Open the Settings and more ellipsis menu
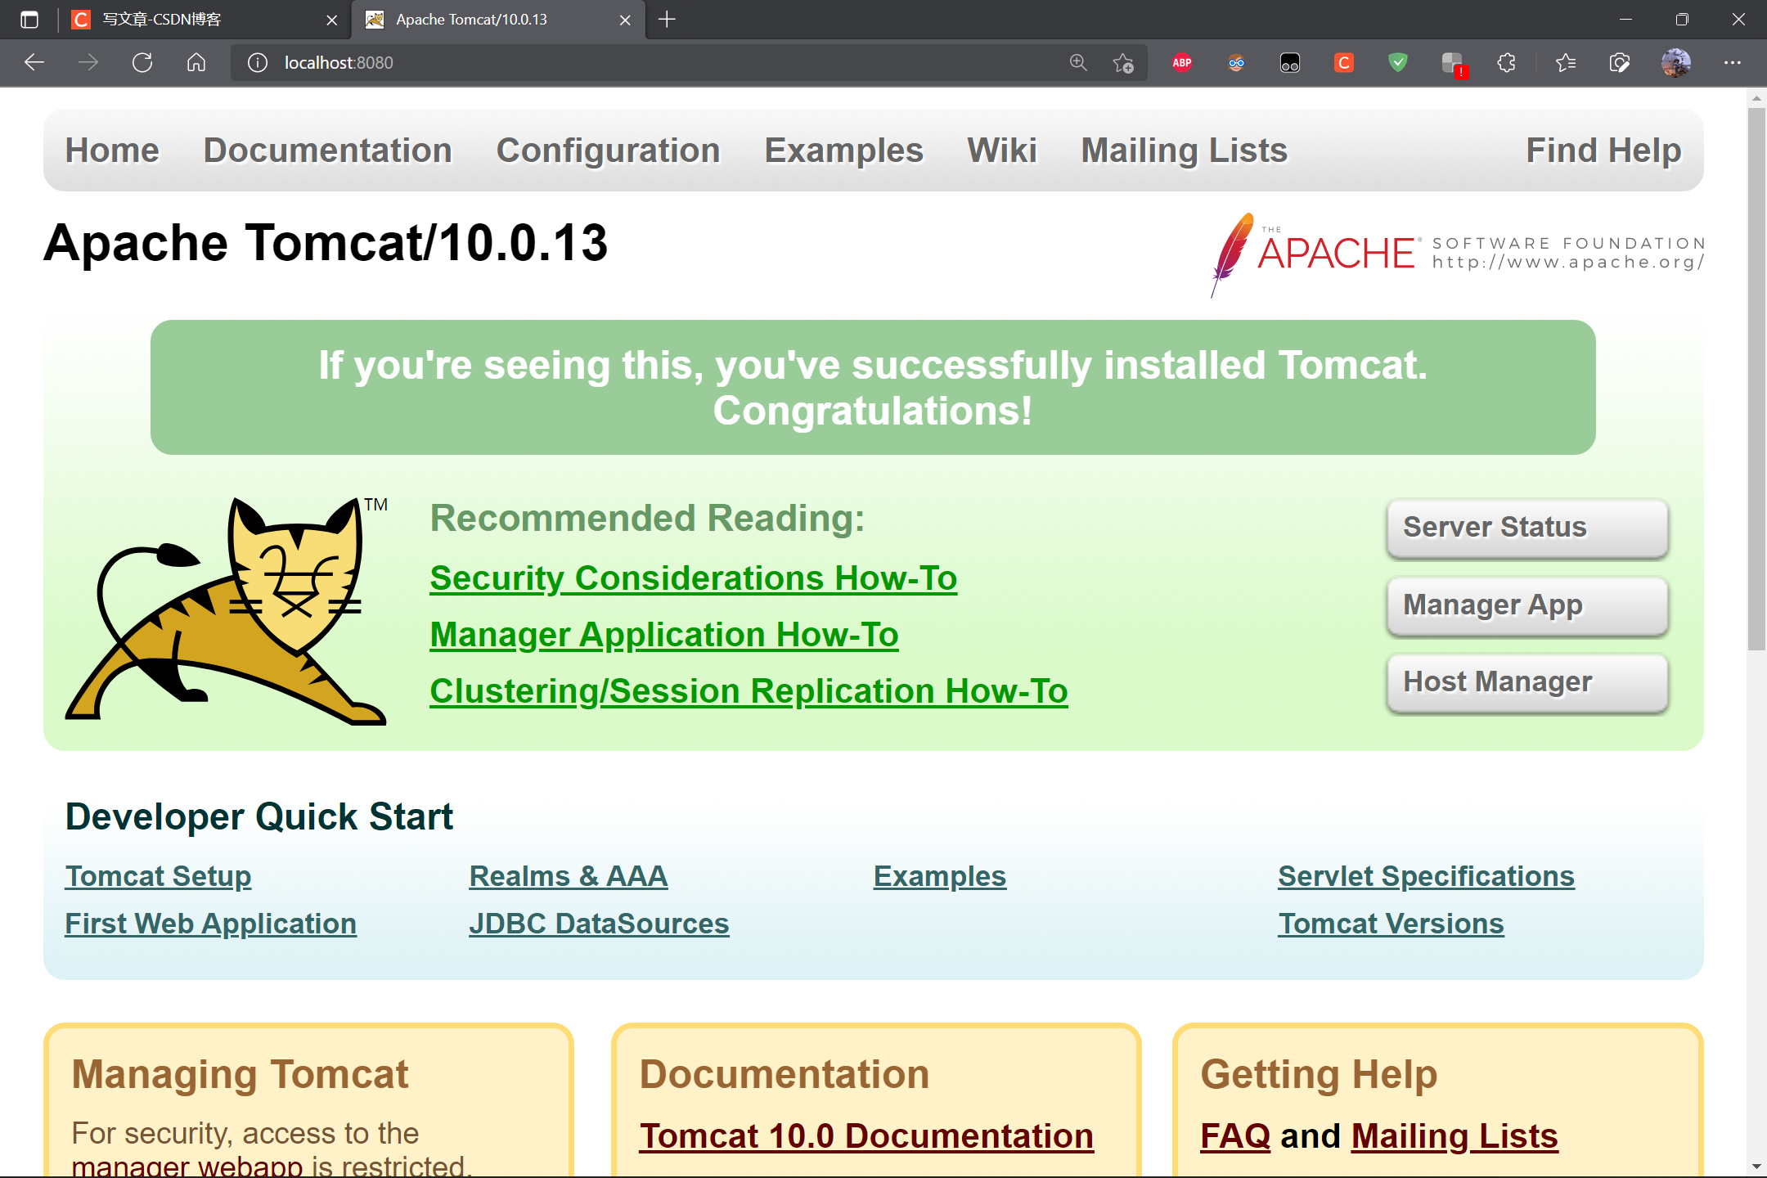 [x=1733, y=62]
